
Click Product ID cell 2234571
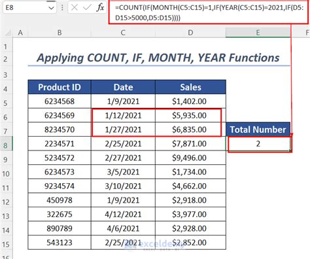[60, 144]
